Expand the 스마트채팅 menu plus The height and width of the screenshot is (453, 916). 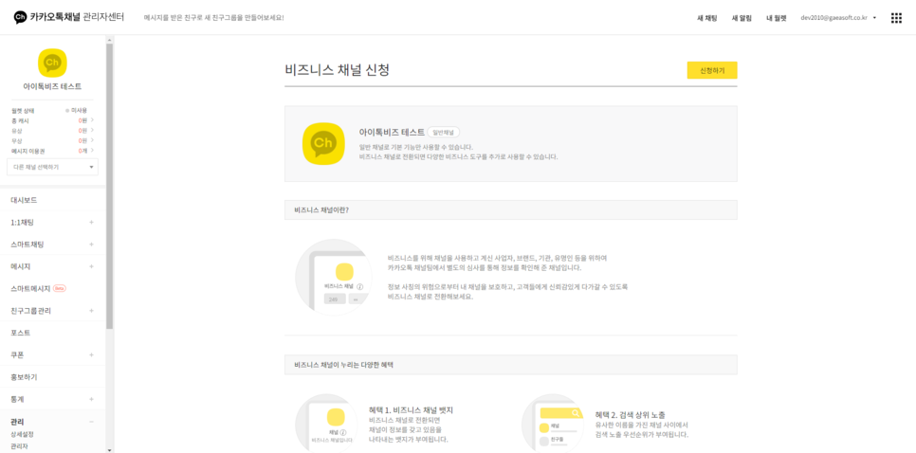tap(91, 244)
